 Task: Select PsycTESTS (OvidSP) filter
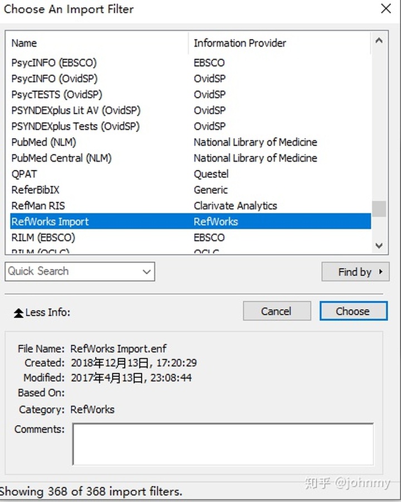(190, 95)
